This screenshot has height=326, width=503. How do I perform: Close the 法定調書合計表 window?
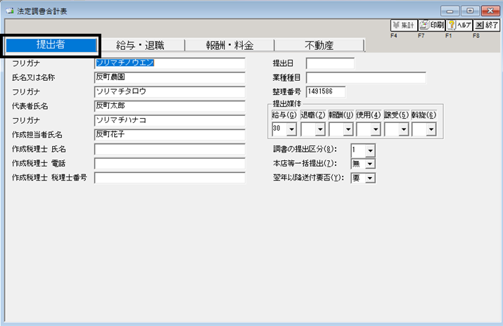click(x=490, y=11)
